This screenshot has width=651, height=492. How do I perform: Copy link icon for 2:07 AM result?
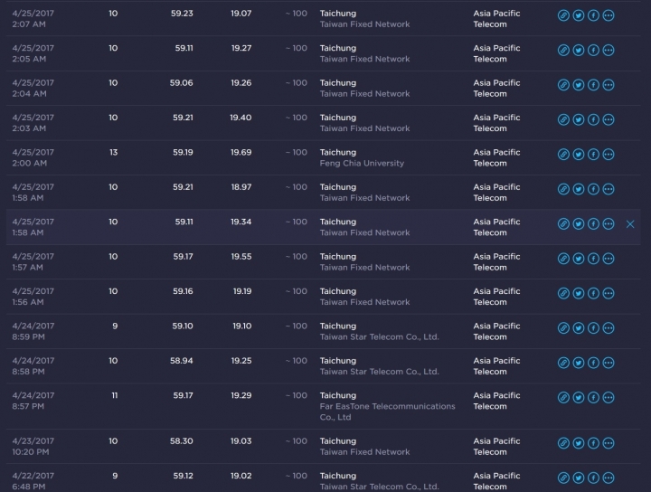pyautogui.click(x=563, y=15)
